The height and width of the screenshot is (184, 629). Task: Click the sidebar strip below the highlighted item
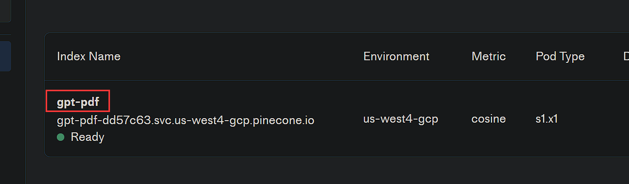(x=13, y=127)
